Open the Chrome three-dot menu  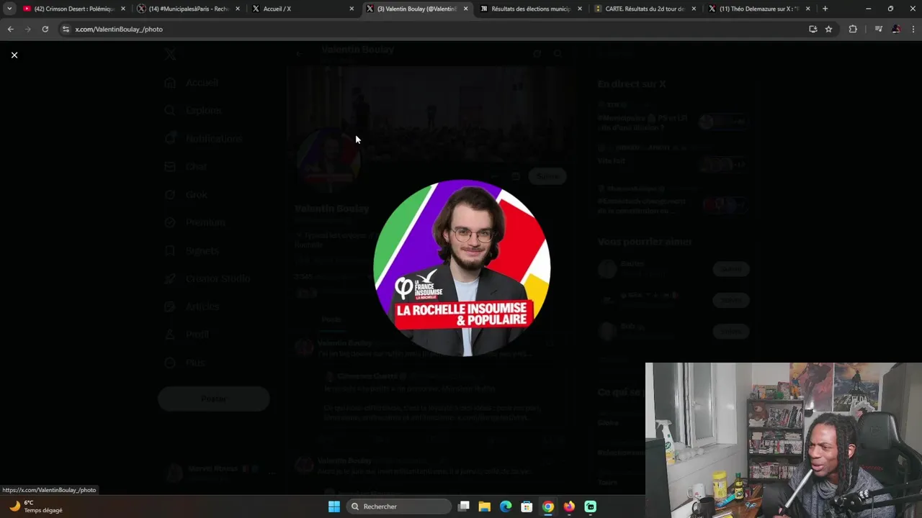(x=913, y=29)
